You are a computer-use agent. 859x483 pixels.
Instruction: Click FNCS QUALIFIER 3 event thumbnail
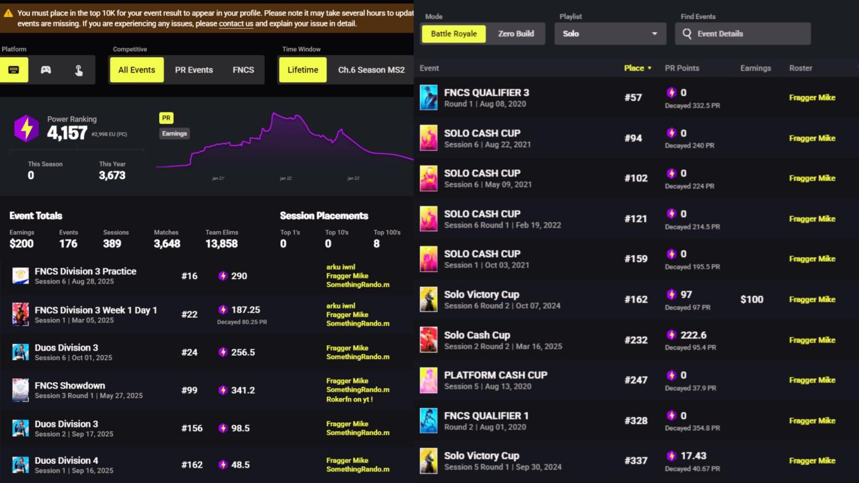tap(428, 97)
